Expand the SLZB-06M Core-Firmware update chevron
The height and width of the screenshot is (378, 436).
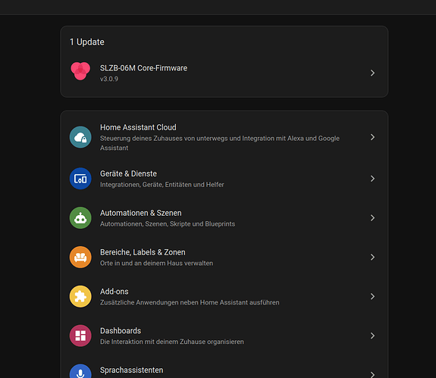(372, 73)
